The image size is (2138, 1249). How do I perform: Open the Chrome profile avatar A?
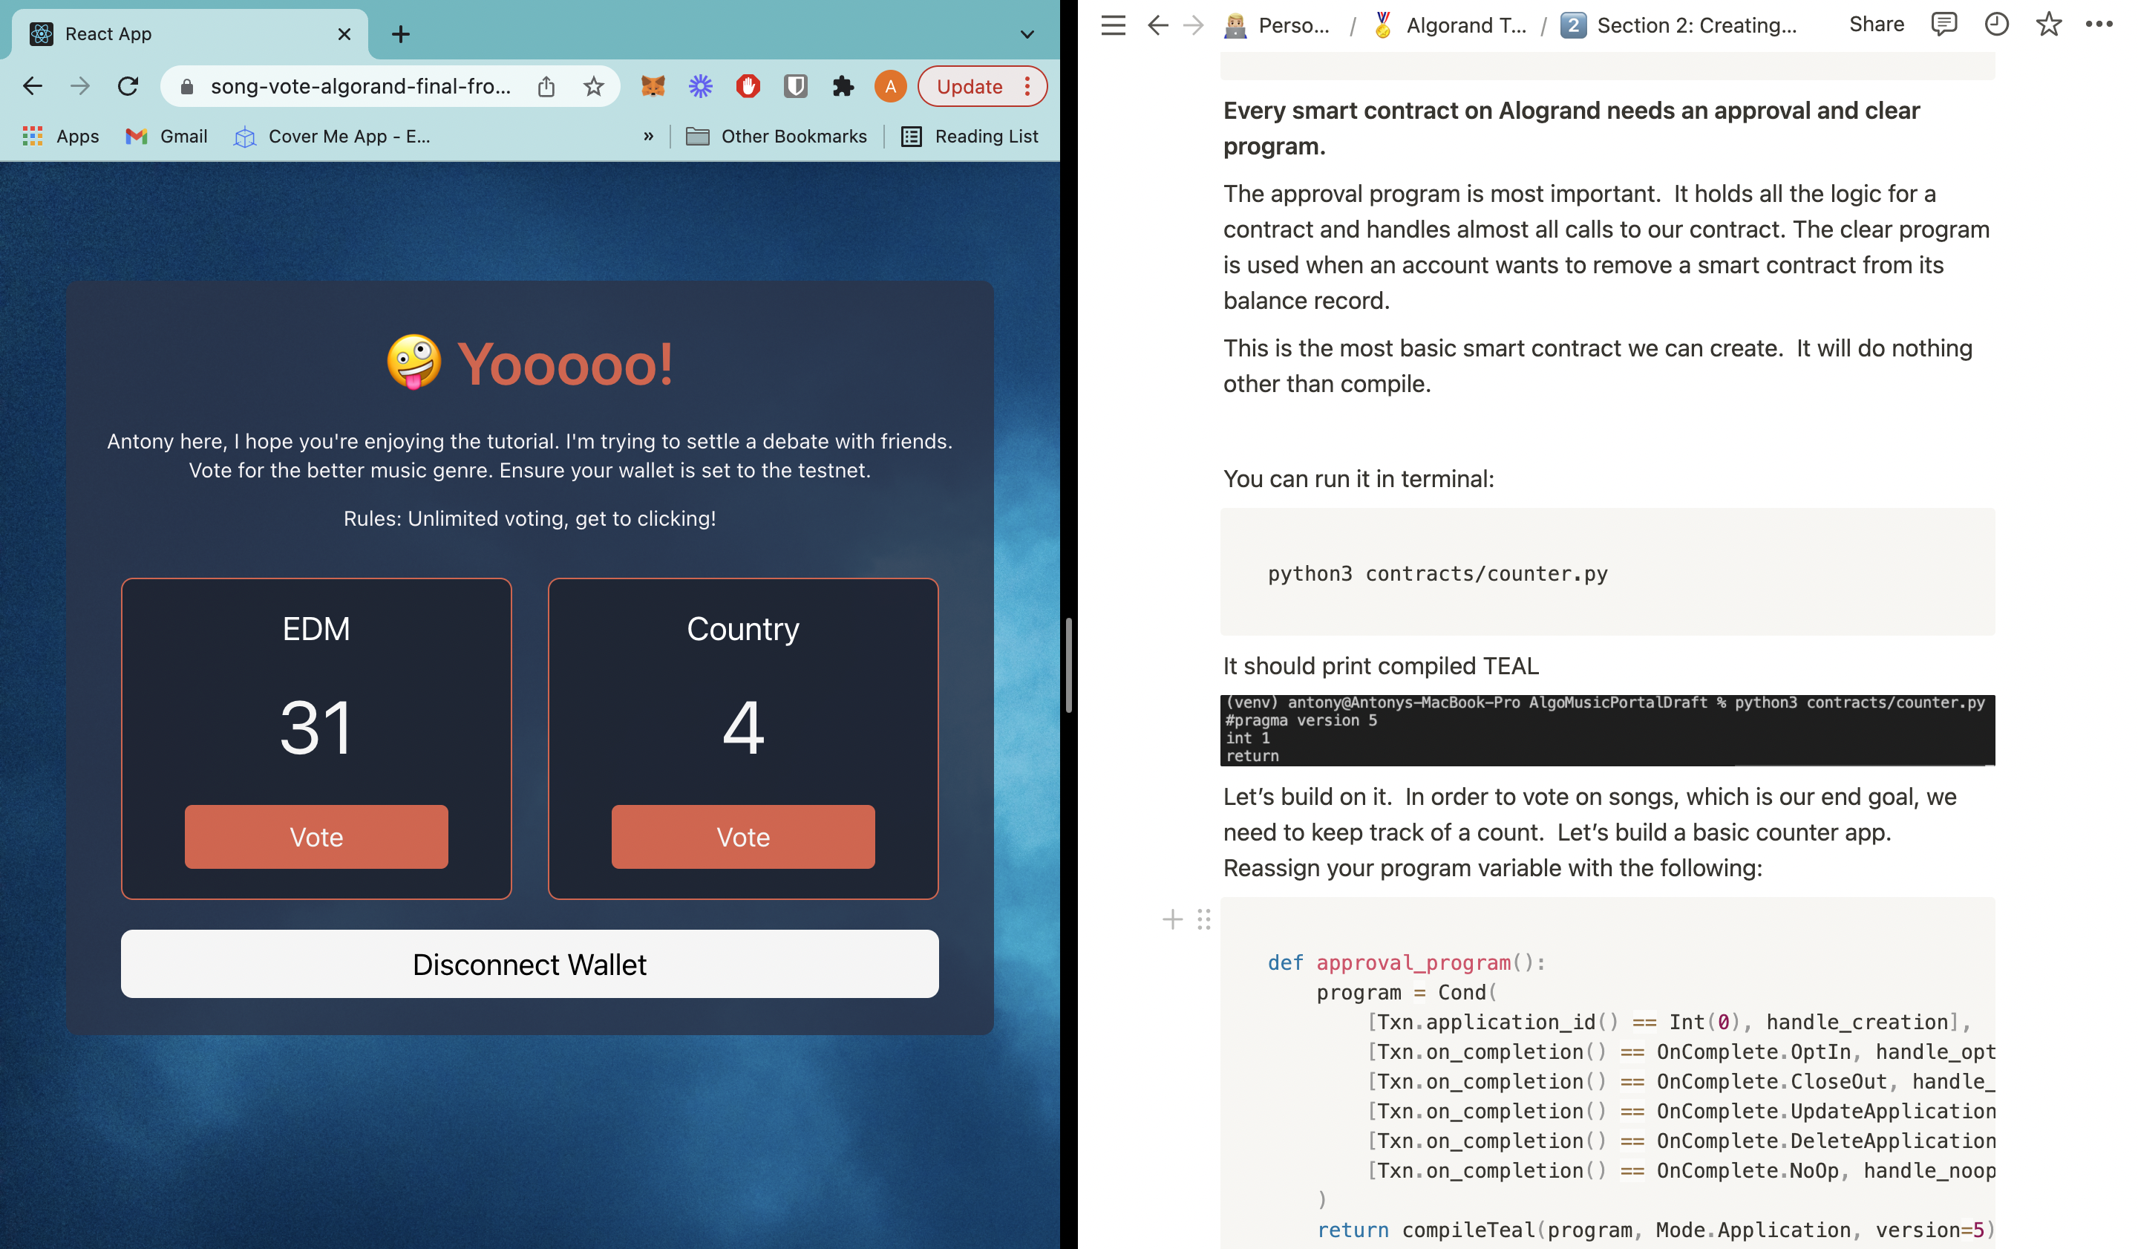pyautogui.click(x=890, y=87)
